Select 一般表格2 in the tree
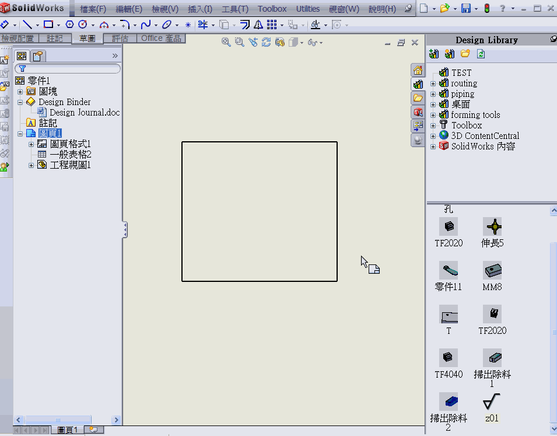Viewport: 557px width, 436px height. coord(71,154)
